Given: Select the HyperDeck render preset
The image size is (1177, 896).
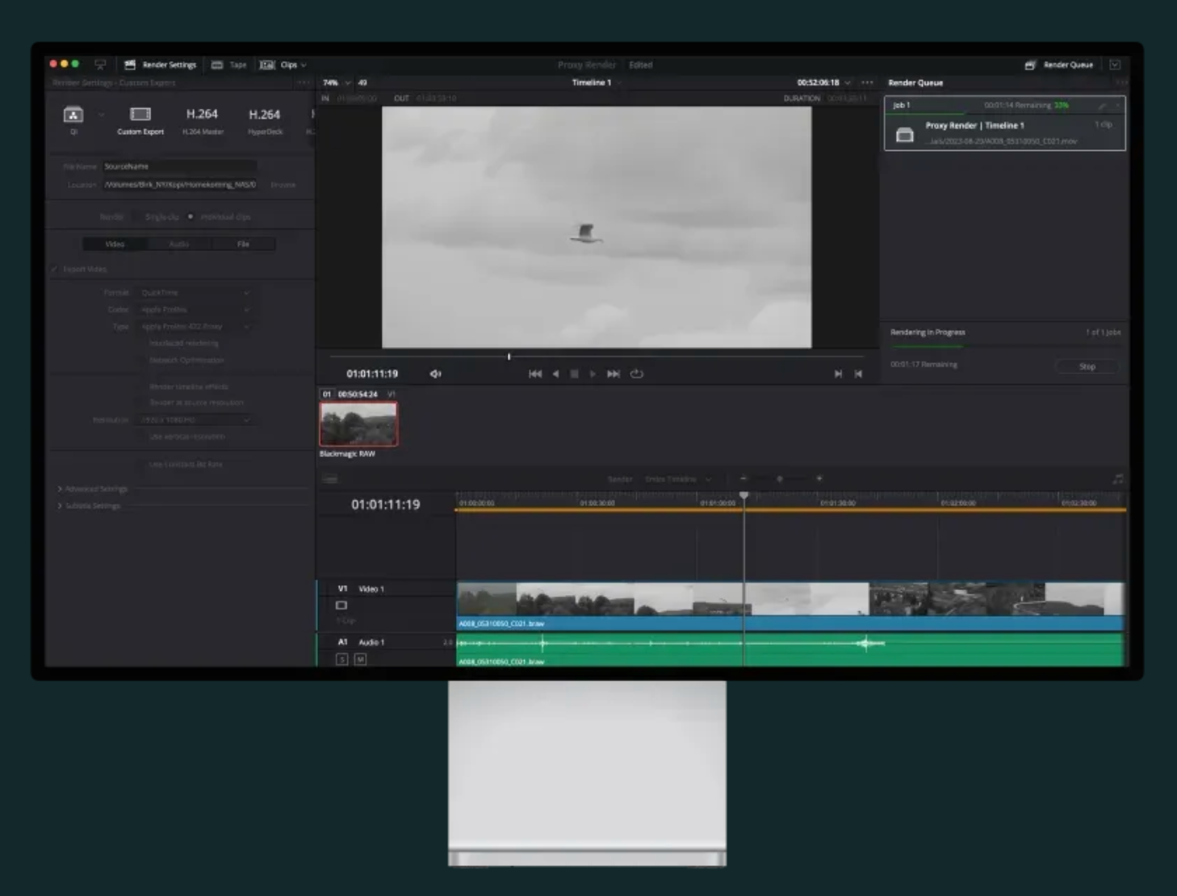Looking at the screenshot, I should [x=265, y=121].
